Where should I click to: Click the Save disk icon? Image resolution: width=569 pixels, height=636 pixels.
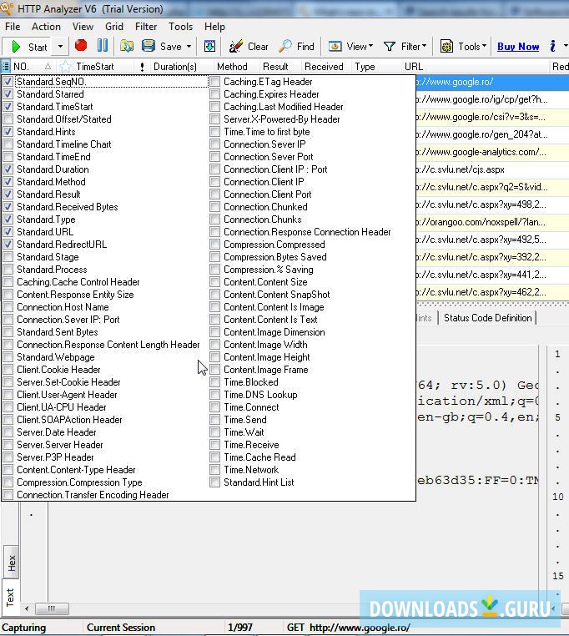click(149, 46)
